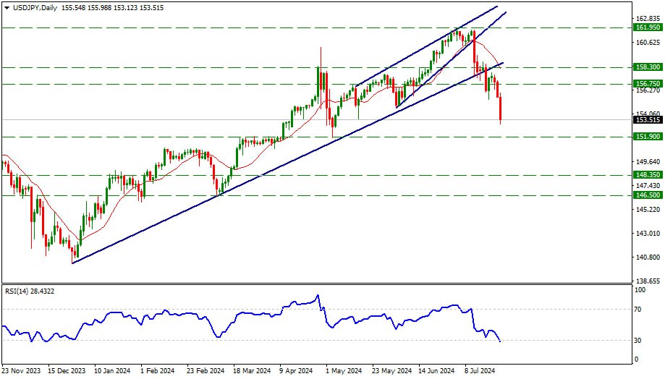This screenshot has height=379, width=665.
Task: Select the 143.010 price axis value
Action: [648, 234]
